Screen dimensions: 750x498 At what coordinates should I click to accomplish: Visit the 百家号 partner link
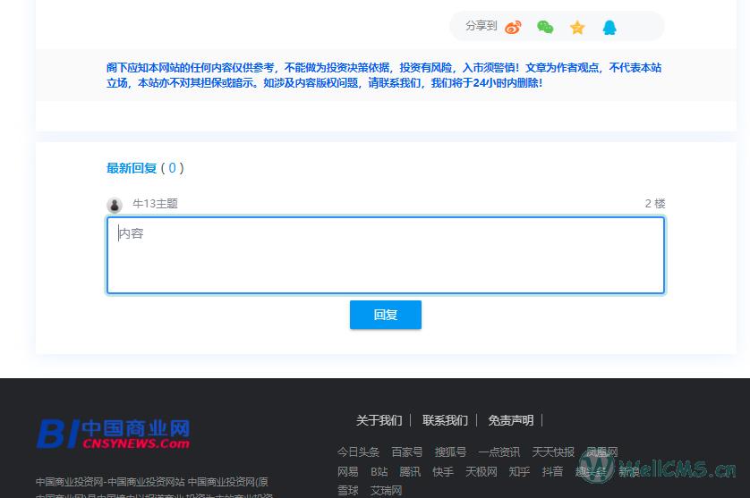[407, 452]
